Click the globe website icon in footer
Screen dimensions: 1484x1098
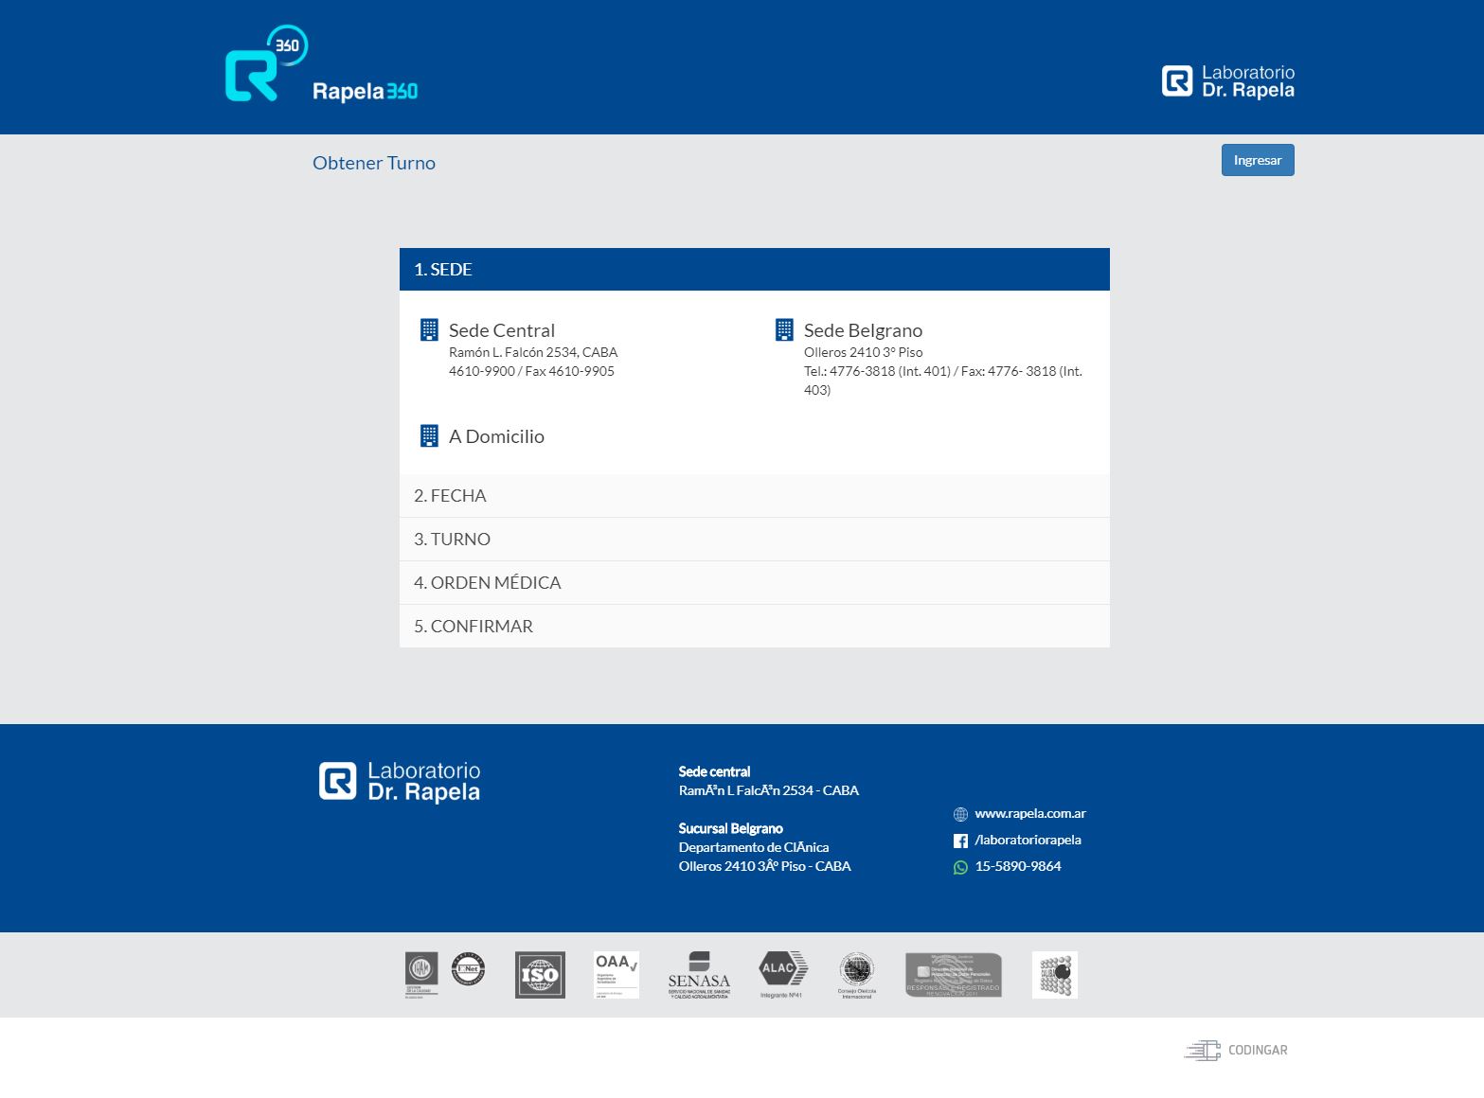960,814
